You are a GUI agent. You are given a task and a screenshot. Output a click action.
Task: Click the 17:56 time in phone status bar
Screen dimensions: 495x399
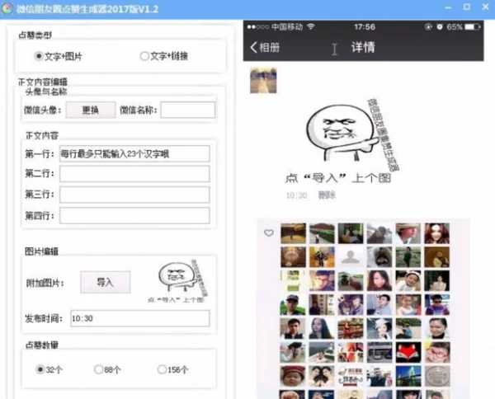[365, 27]
